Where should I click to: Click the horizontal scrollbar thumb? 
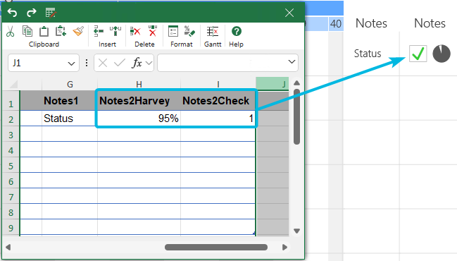216,248
